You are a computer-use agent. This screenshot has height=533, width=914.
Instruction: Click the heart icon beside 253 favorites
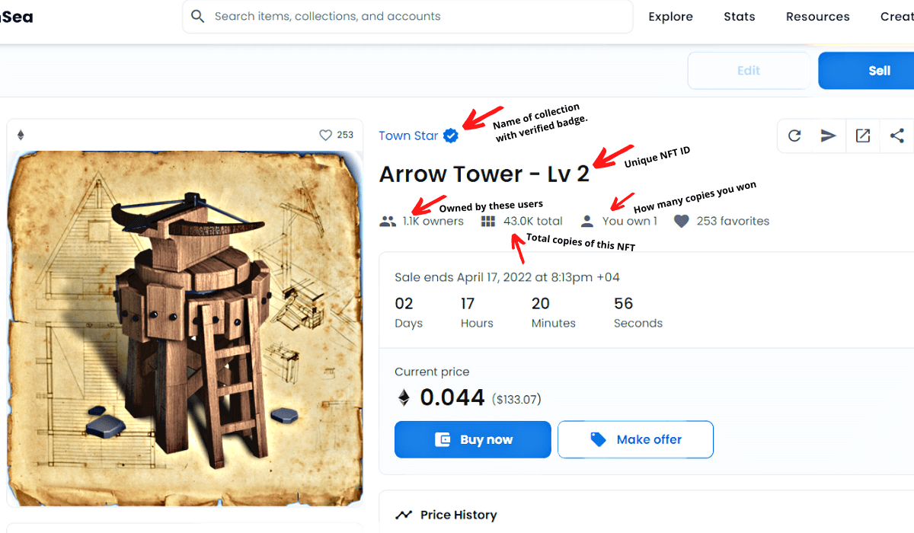682,221
